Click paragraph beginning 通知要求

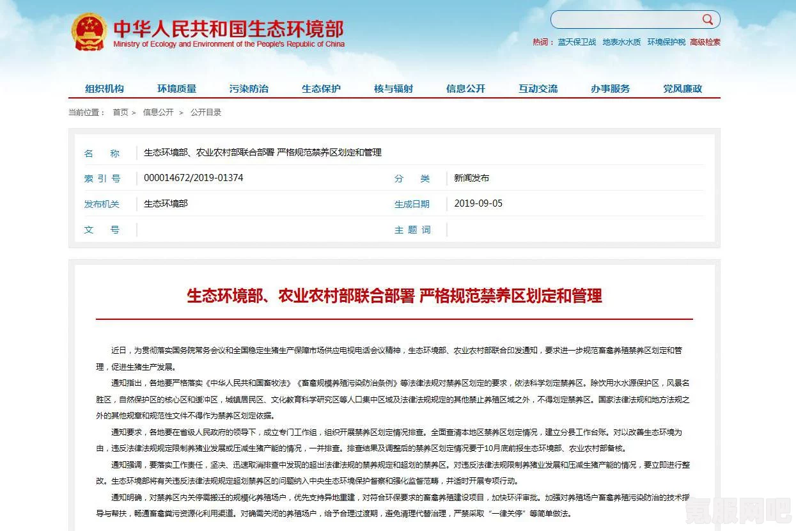point(389,440)
